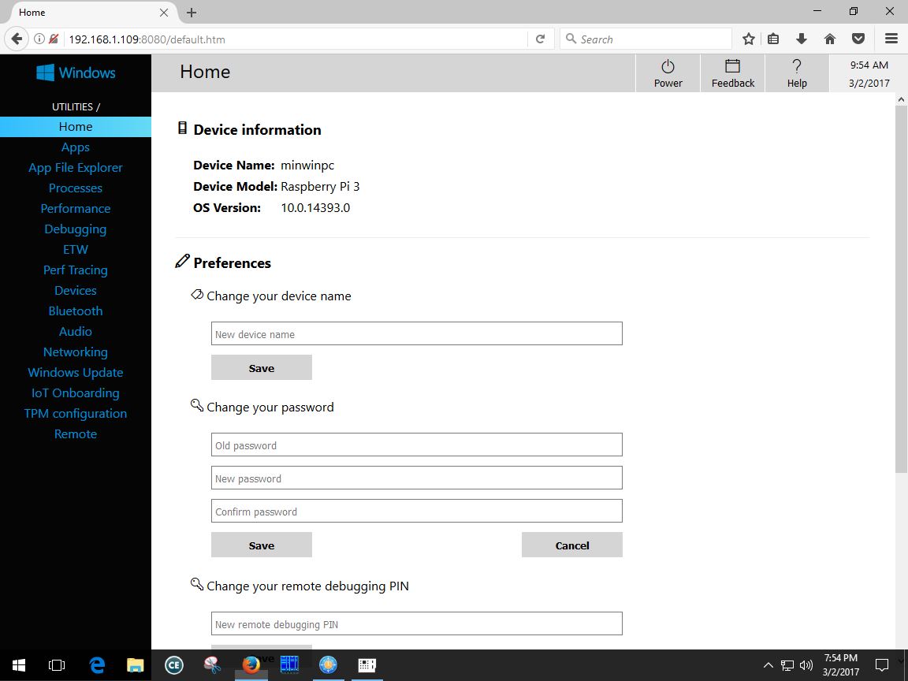The height and width of the screenshot is (681, 908).
Task: Open the Remote page
Action: [76, 434]
